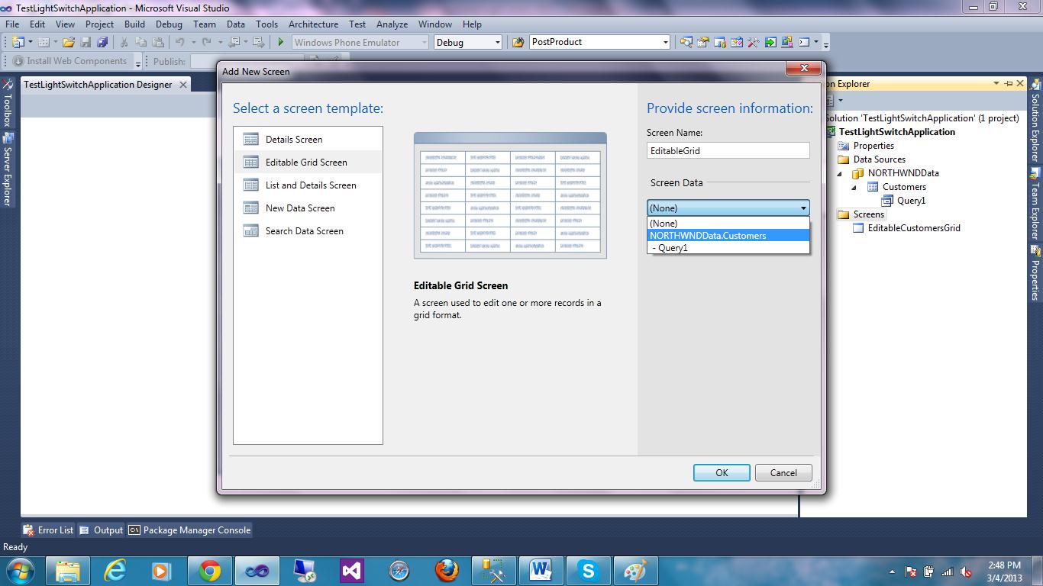The image size is (1043, 586).
Task: Select the Query1 option in the dropdown list
Action: pos(728,248)
